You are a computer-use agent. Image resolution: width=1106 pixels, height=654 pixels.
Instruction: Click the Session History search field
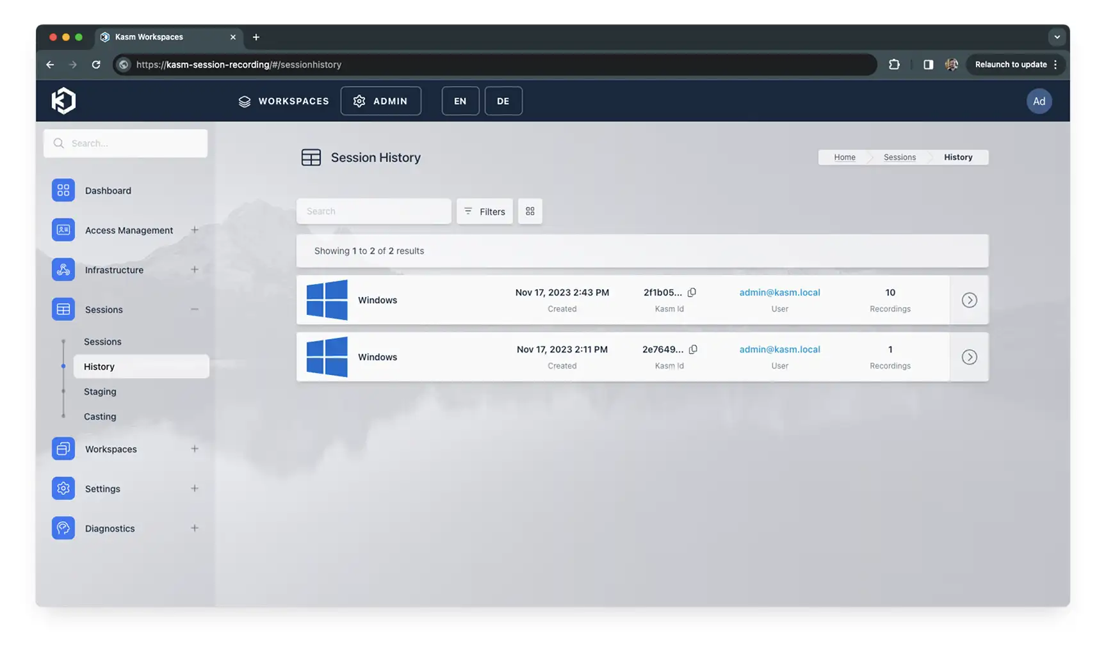tap(373, 211)
